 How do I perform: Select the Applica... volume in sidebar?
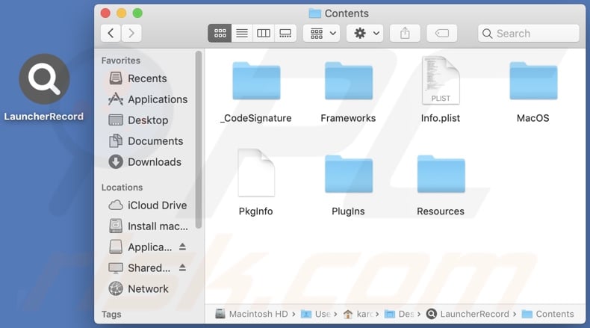pos(140,247)
